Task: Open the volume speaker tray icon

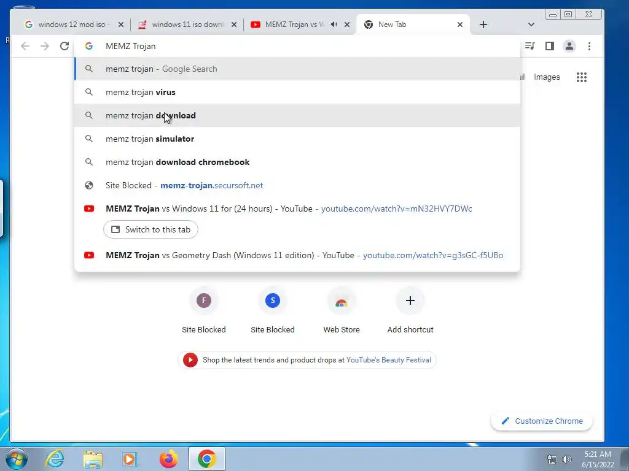Action: (567, 459)
